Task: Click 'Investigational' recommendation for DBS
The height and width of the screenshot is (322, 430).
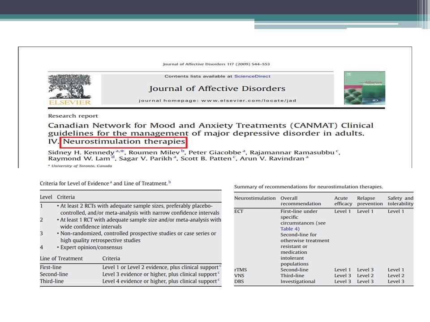Action: [x=297, y=281]
